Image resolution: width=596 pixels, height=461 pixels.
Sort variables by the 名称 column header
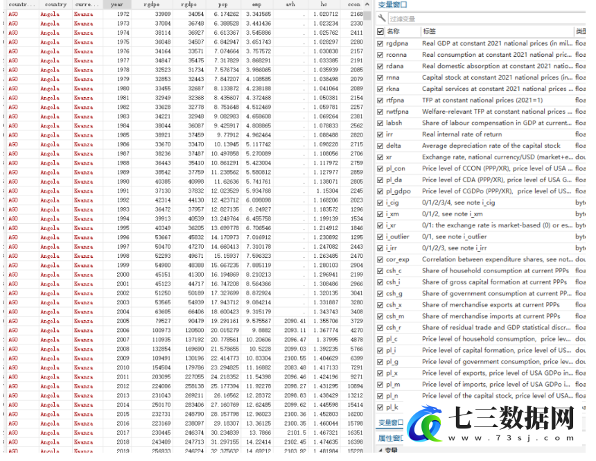point(394,31)
